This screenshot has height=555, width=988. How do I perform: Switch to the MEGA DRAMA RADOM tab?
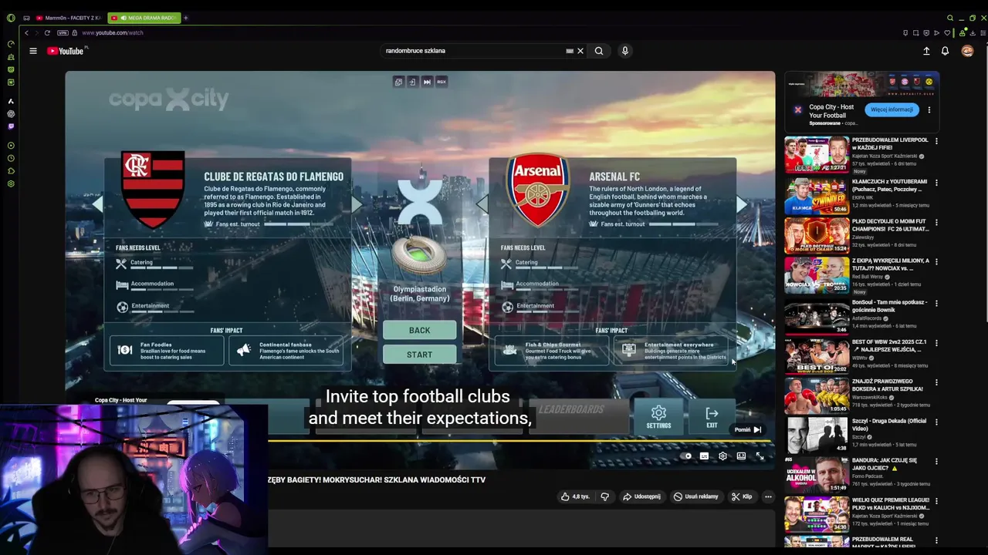coord(144,18)
